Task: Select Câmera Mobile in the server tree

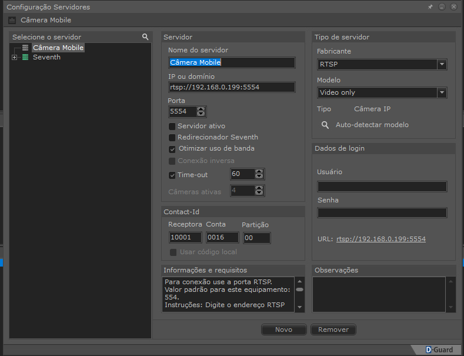Action: [58, 48]
